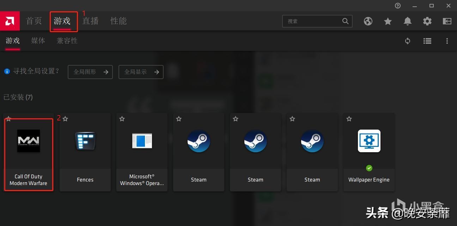Click the feedback icon at top right
457x226 pixels.
coord(447,21)
